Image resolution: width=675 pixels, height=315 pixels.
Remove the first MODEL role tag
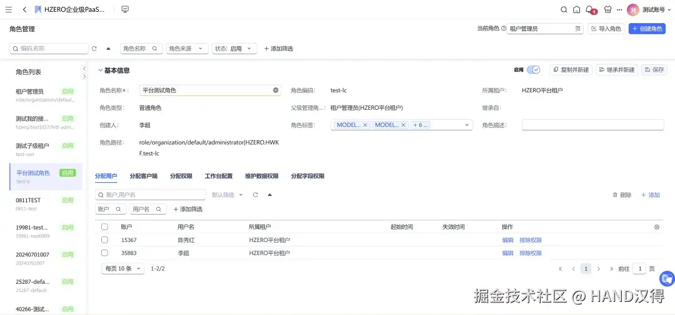365,125
